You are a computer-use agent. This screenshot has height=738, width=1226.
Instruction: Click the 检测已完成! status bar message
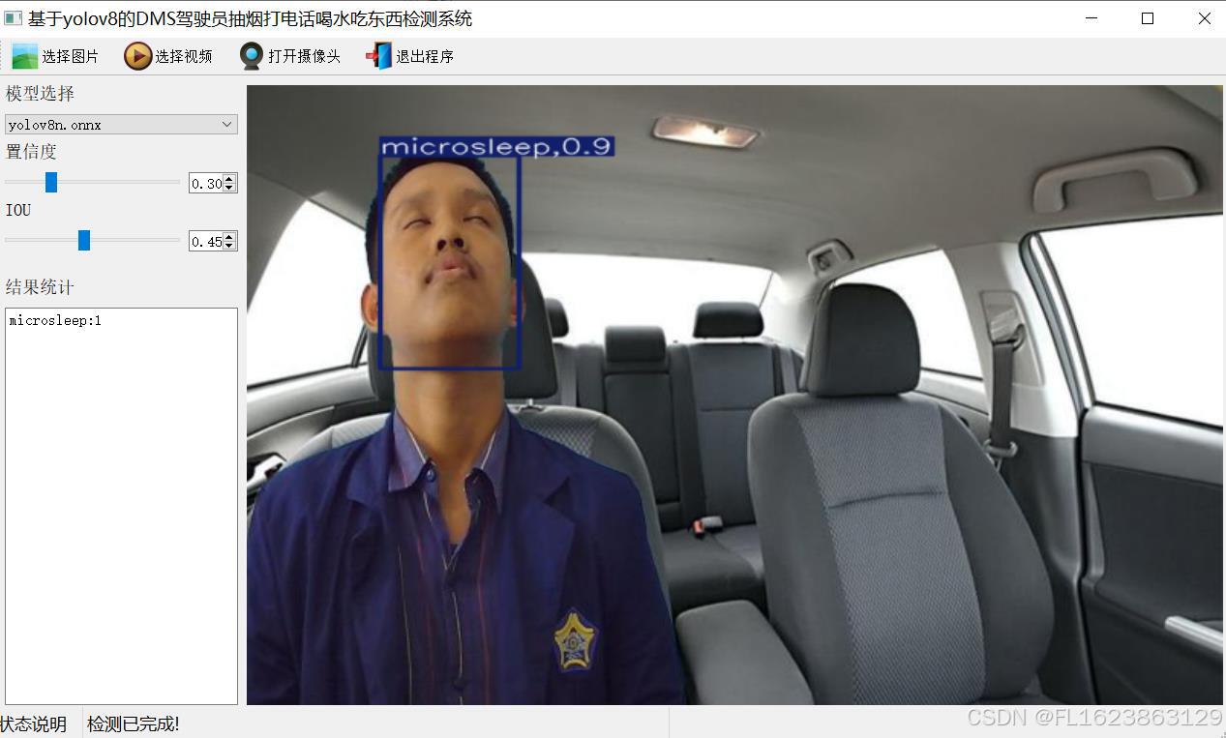134,723
